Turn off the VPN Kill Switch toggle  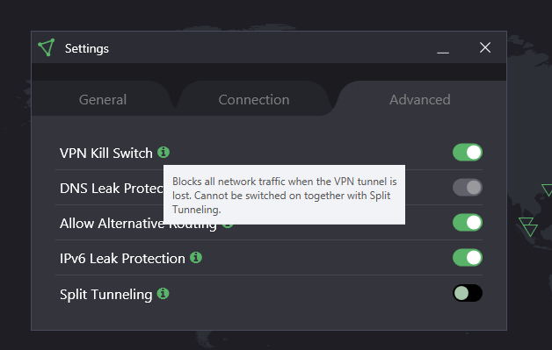467,152
